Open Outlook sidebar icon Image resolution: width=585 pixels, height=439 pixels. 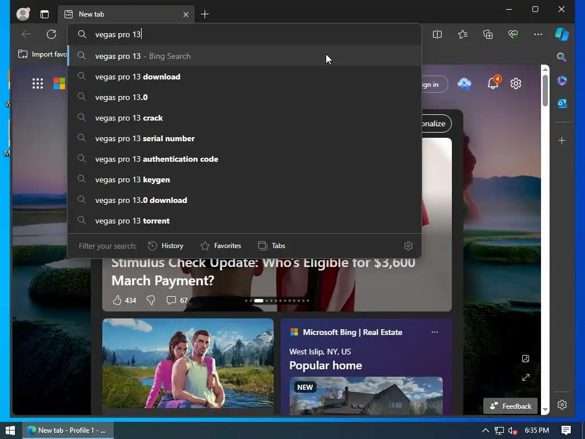coord(562,103)
